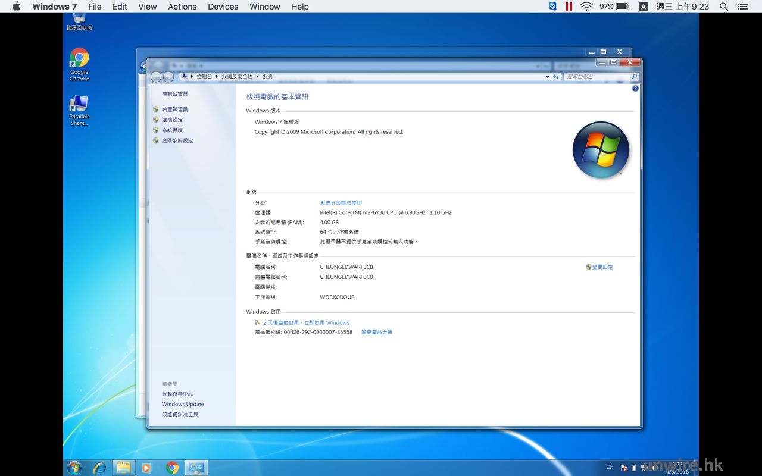762x476 pixels.
Task: Click the 搜尋控制台 search field
Action: click(596, 77)
